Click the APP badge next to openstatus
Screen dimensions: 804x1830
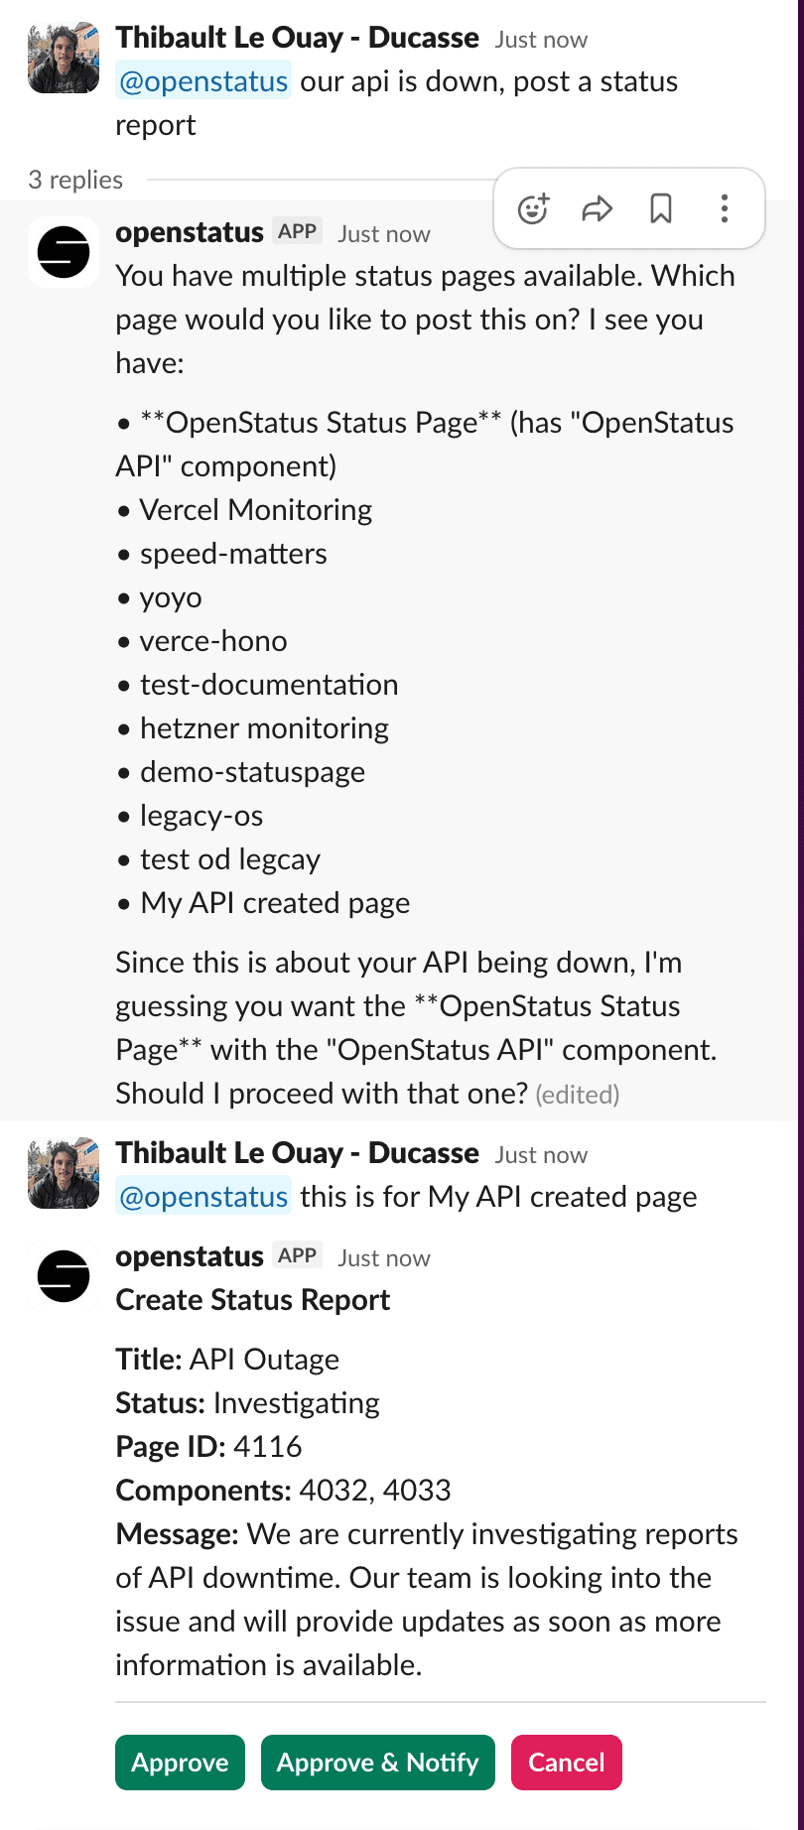pos(296,230)
